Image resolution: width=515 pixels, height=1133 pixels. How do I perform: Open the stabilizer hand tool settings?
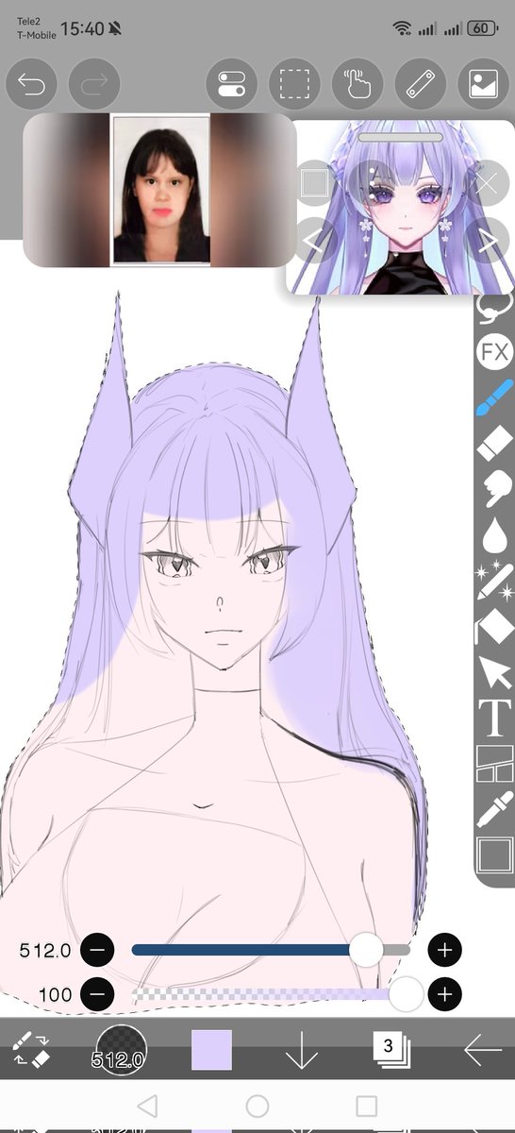click(357, 85)
